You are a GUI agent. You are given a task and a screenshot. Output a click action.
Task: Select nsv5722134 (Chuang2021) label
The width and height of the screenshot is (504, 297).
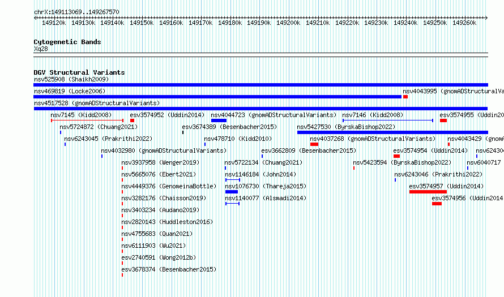pos(263,162)
